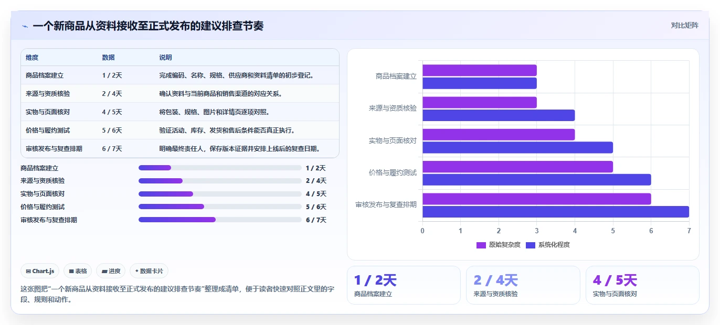Click the 1 / 2天 商品档案建立 data card
Image resolution: width=720 pixels, height=325 pixels.
click(404, 285)
